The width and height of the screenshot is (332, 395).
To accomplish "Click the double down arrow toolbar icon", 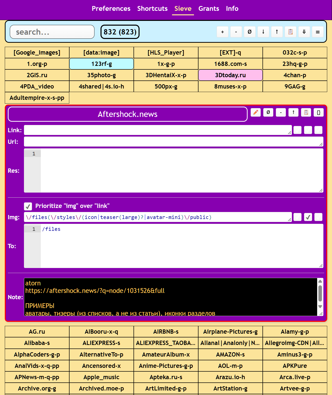I will 304,32.
